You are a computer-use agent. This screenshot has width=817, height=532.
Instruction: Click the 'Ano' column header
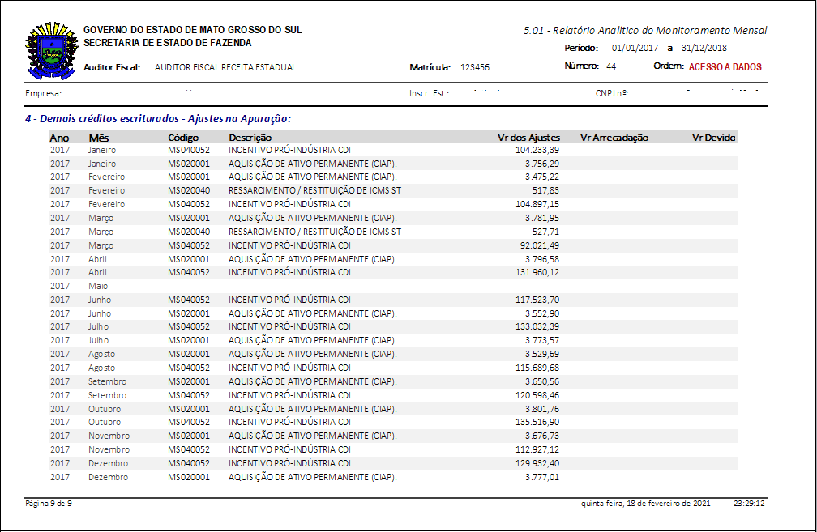59,138
